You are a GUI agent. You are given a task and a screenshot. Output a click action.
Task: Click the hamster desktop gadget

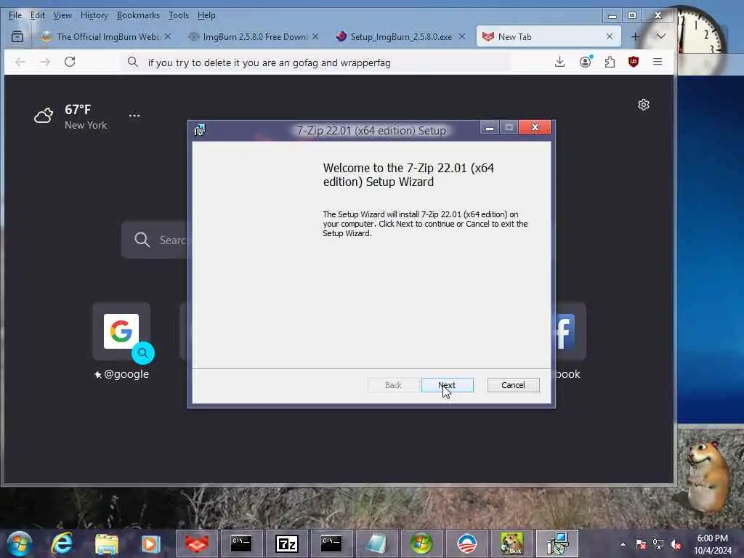pyautogui.click(x=708, y=476)
